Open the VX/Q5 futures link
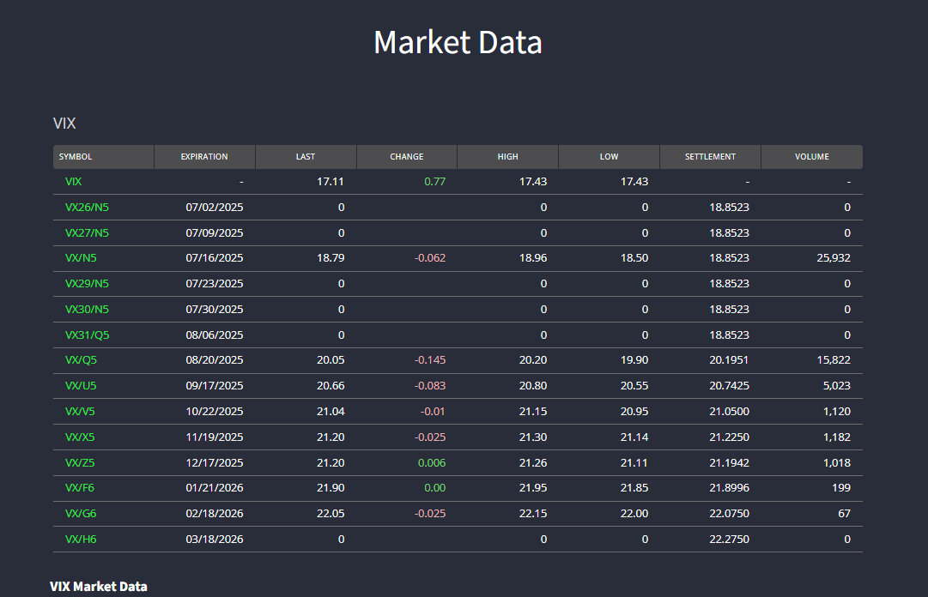The image size is (928, 597). click(81, 360)
